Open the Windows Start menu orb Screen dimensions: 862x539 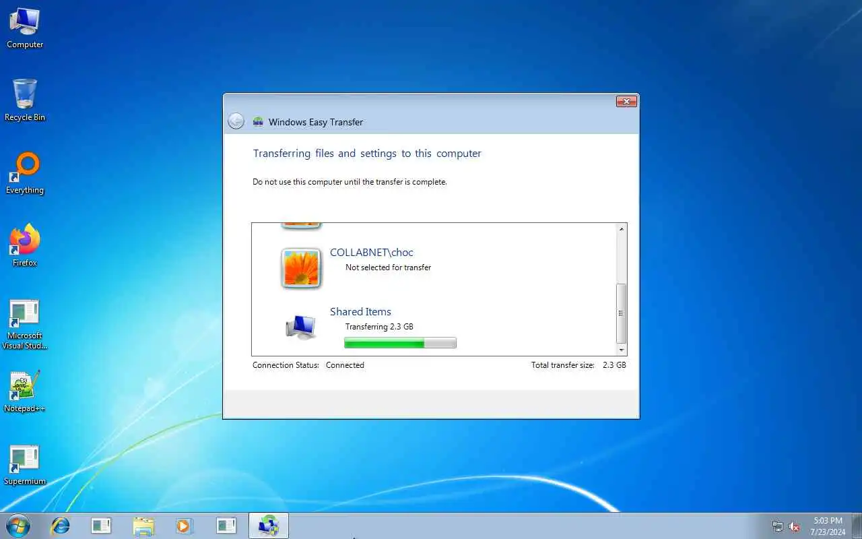18,526
